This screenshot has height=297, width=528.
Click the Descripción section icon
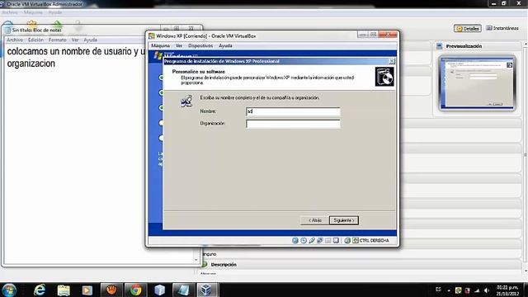(205, 265)
